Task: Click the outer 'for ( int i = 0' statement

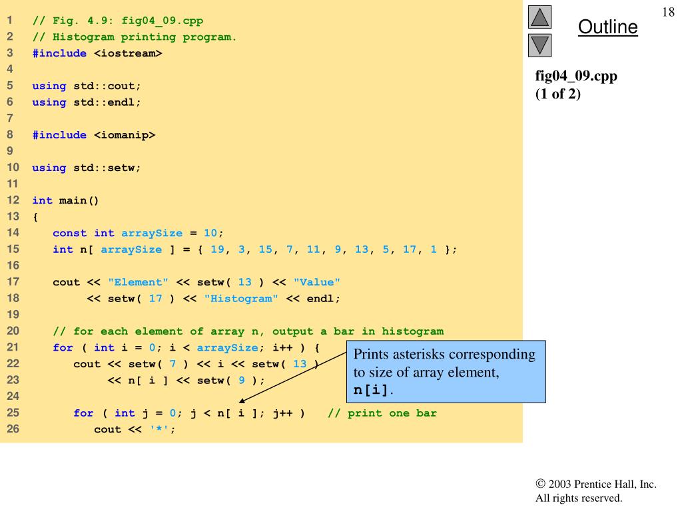Action: [x=186, y=347]
